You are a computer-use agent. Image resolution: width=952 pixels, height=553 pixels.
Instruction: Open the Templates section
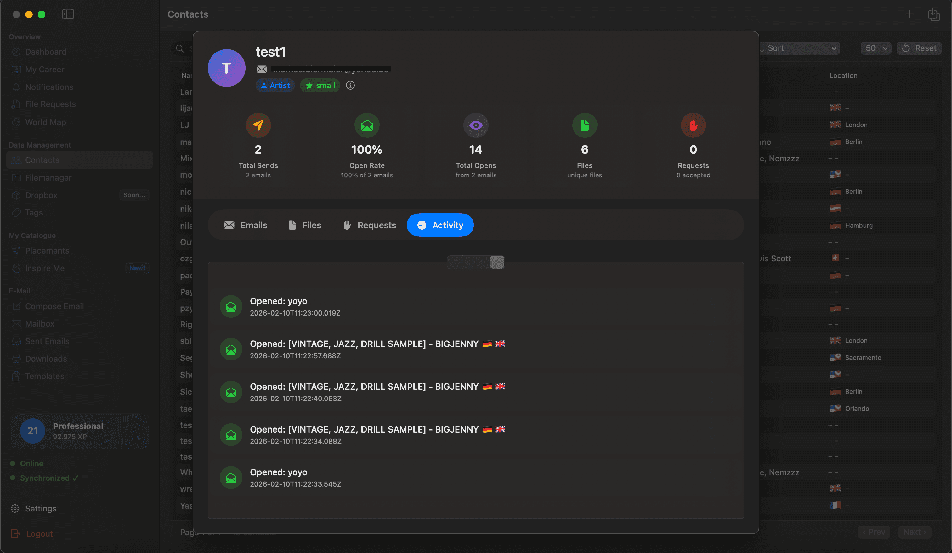pos(44,376)
